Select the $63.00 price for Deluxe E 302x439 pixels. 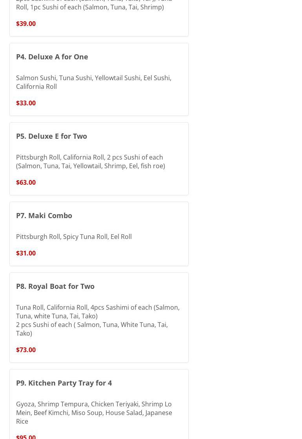pos(26,182)
